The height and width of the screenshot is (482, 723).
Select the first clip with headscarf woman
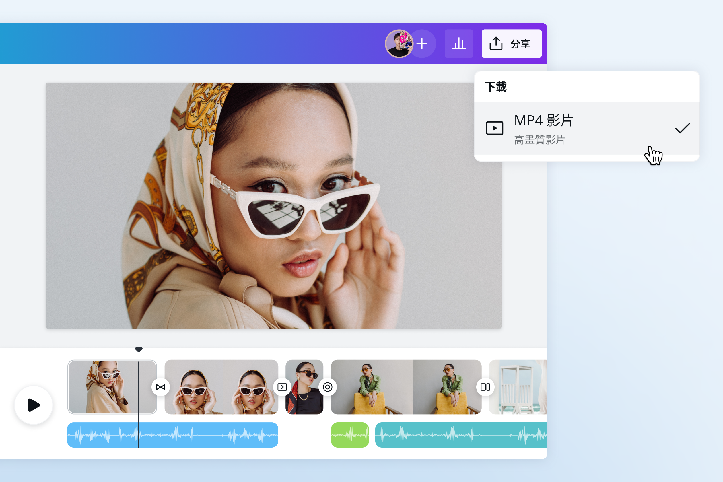coord(112,387)
